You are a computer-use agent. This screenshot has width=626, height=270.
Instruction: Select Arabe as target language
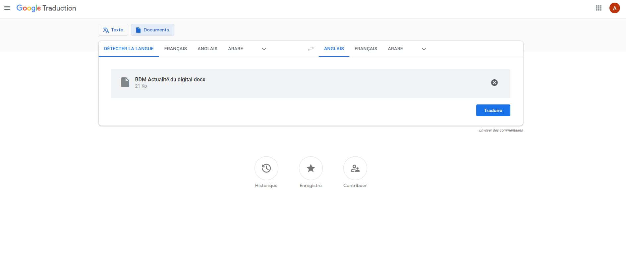395,49
